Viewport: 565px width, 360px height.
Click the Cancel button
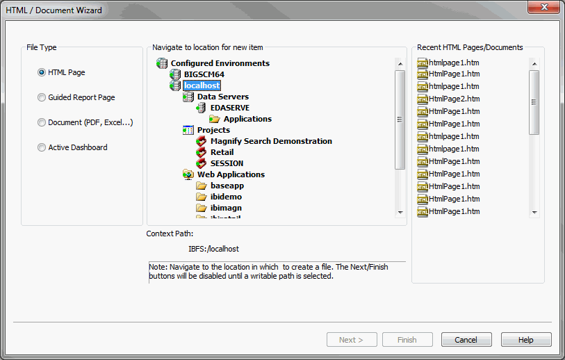[466, 340]
